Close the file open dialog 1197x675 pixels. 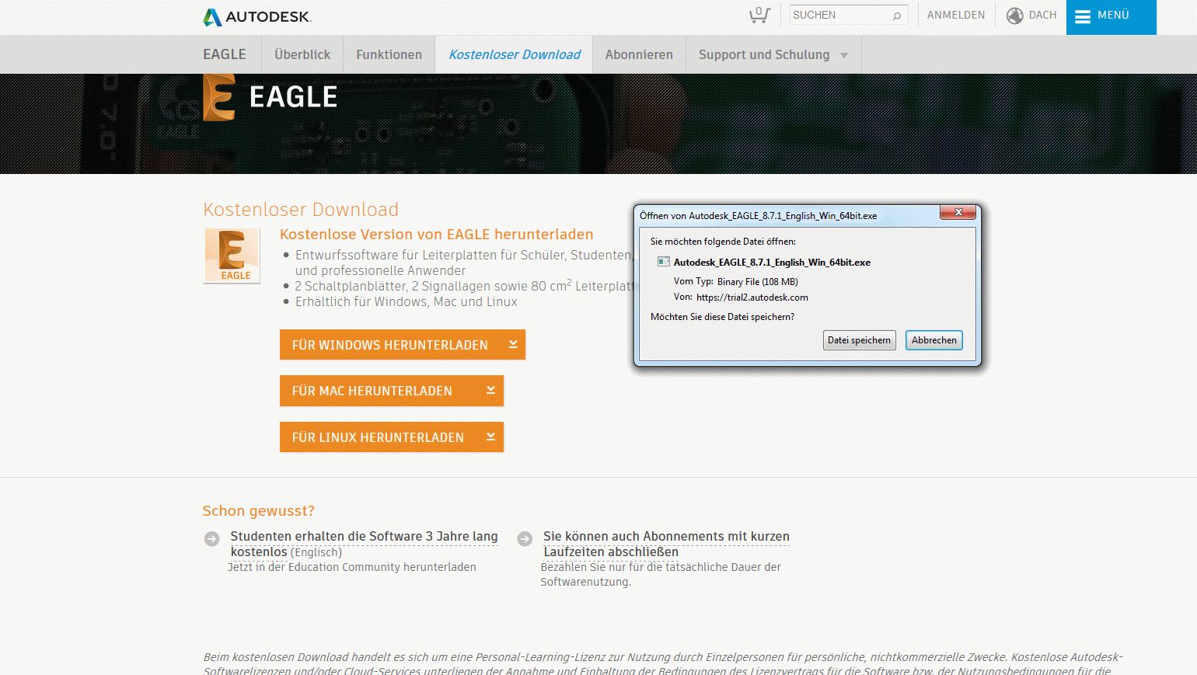[958, 212]
